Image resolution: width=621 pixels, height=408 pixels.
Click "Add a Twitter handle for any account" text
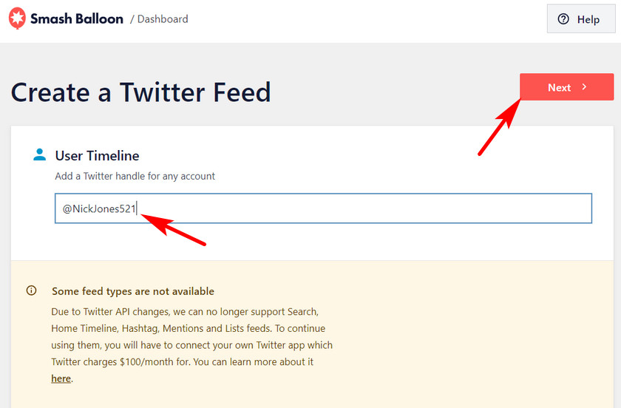click(135, 176)
